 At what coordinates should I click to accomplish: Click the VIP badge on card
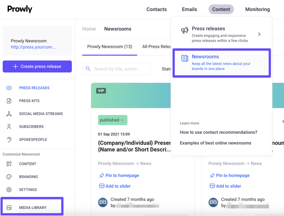pos(101,91)
